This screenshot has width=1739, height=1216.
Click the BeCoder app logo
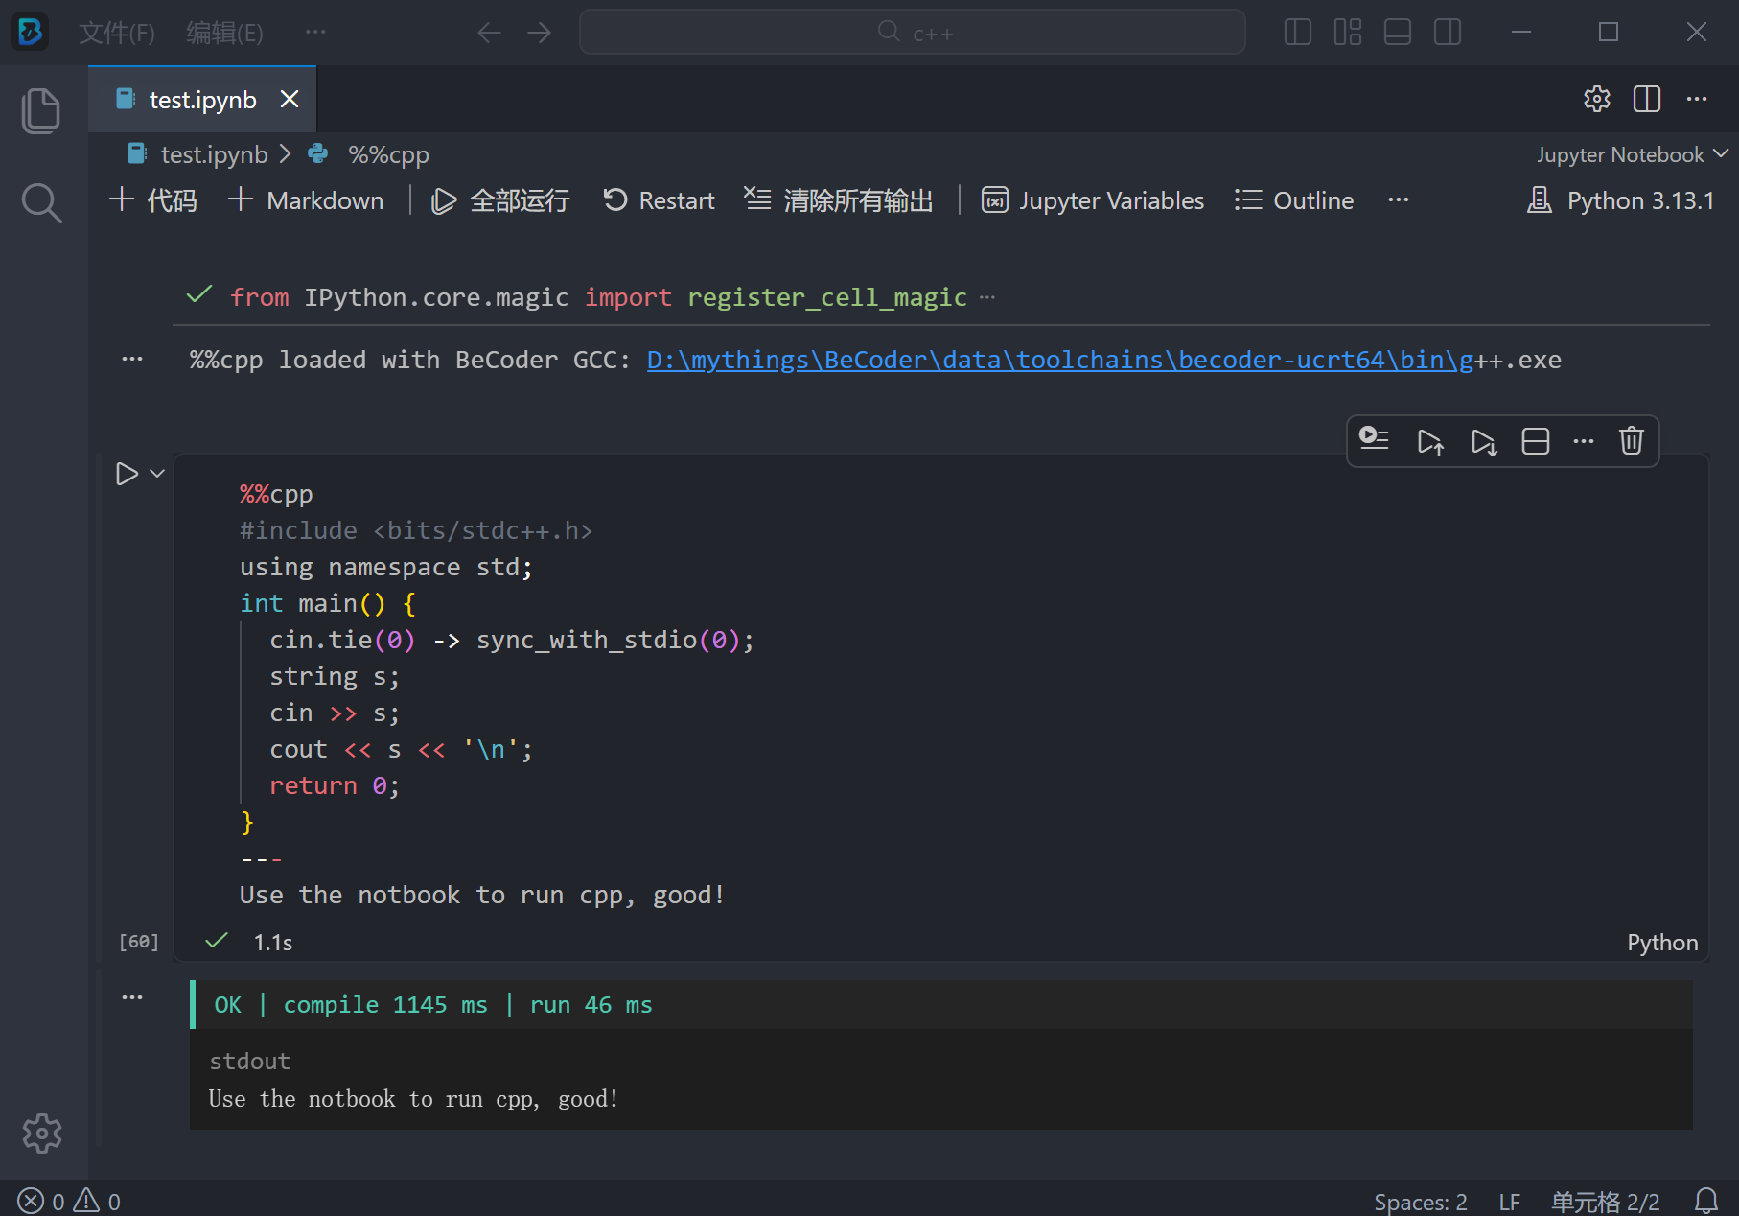tap(30, 33)
